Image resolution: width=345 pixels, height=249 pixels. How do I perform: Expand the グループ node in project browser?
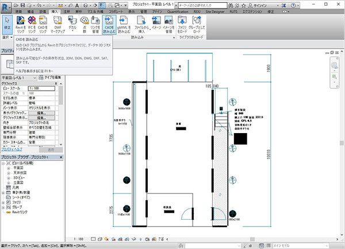pyautogui.click(x=3, y=207)
